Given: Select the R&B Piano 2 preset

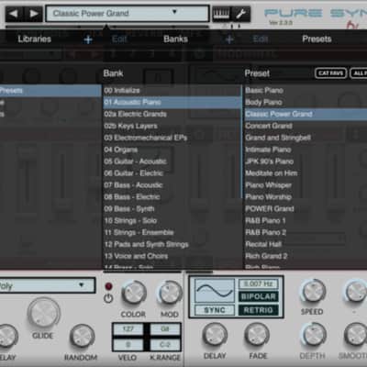Looking at the screenshot, I should point(306,233).
